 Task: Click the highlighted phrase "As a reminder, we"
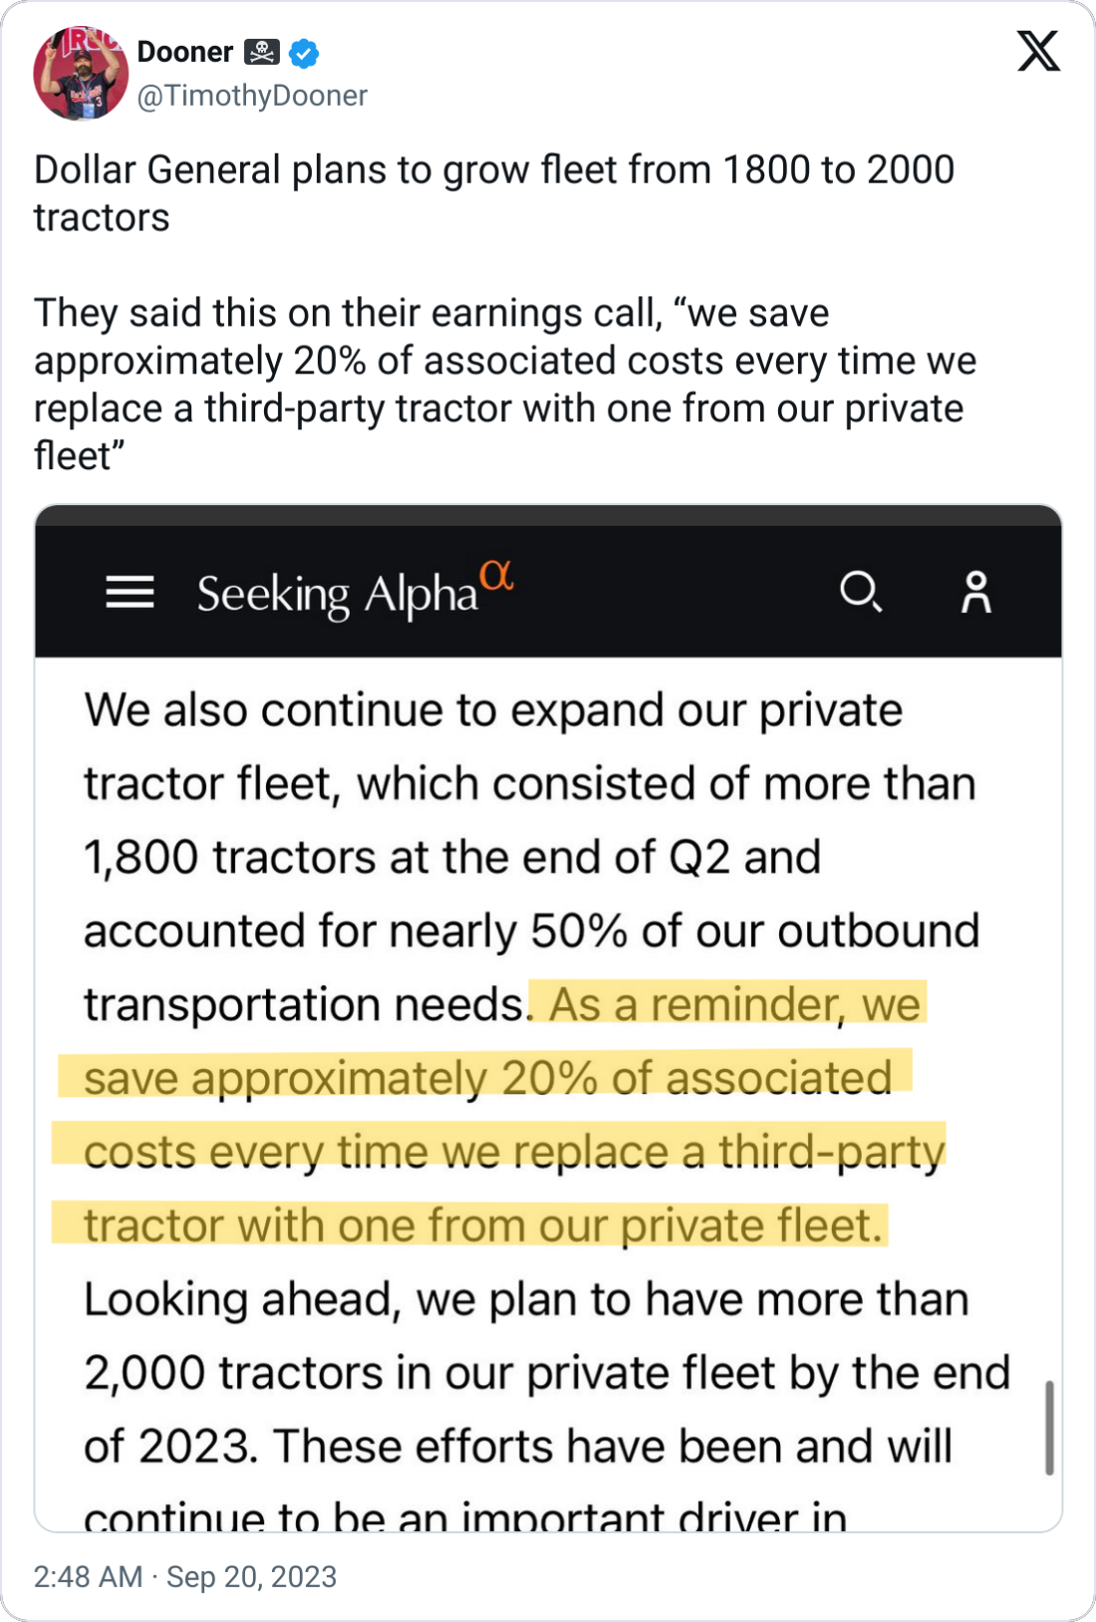734,1004
